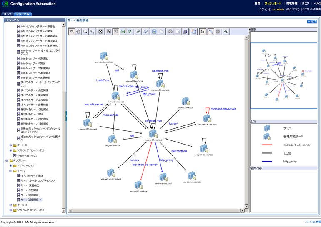The image size is (321, 227).
Task: Click the パスワードの変更 link
Action: click(311, 10)
